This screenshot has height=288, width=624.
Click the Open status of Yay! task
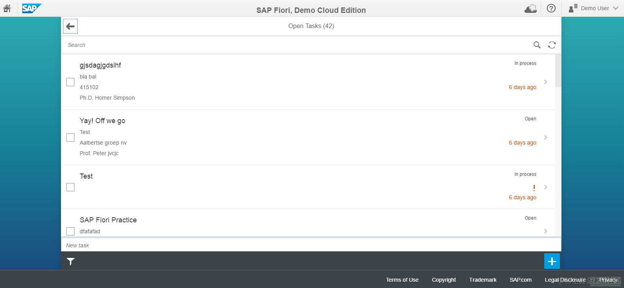pyautogui.click(x=531, y=119)
